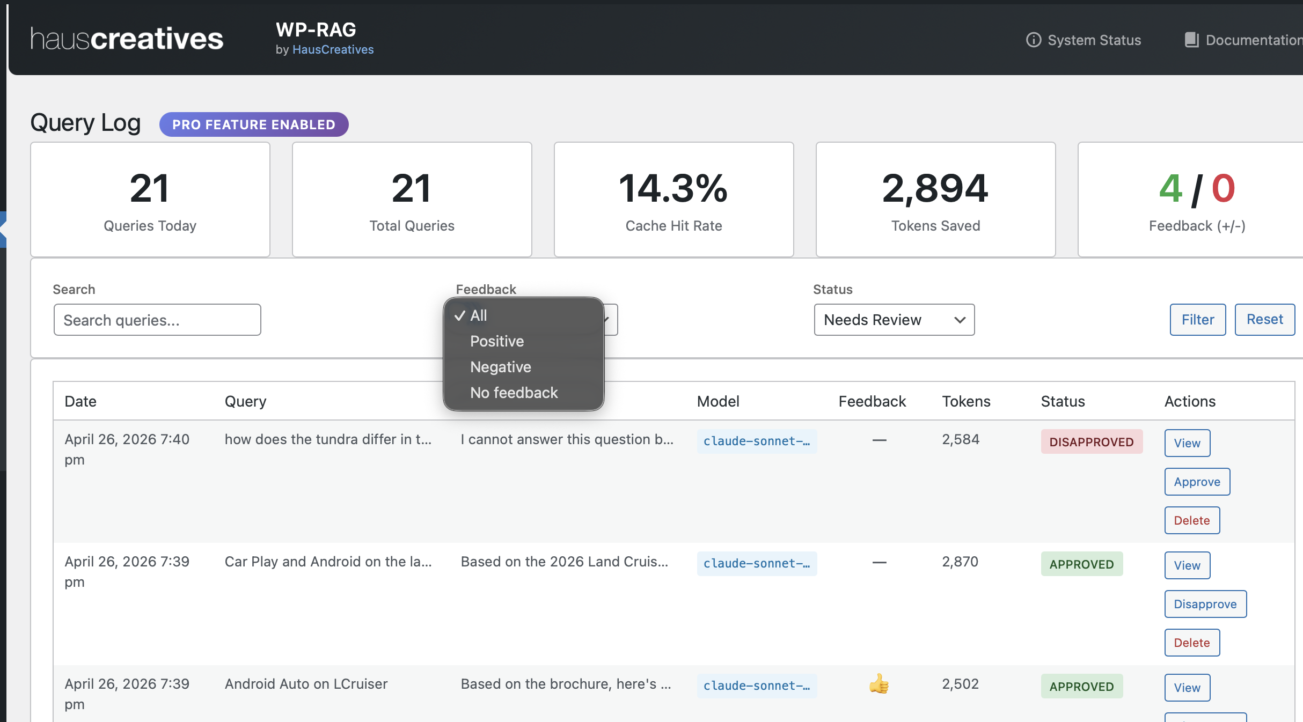Approve the disapproved tundra query

tap(1197, 482)
